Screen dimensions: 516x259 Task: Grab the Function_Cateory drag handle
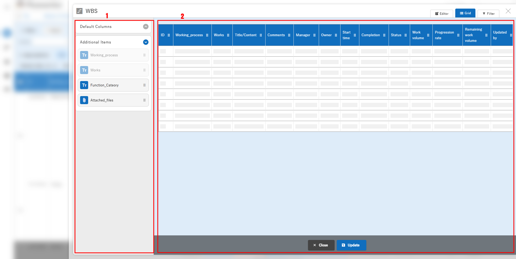[144, 85]
